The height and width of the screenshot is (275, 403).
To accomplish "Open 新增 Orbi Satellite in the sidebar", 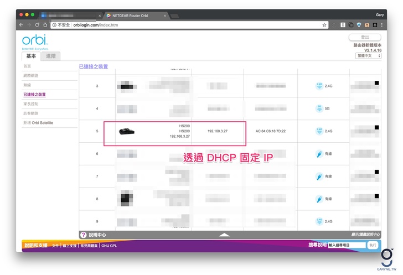I will pos(38,123).
